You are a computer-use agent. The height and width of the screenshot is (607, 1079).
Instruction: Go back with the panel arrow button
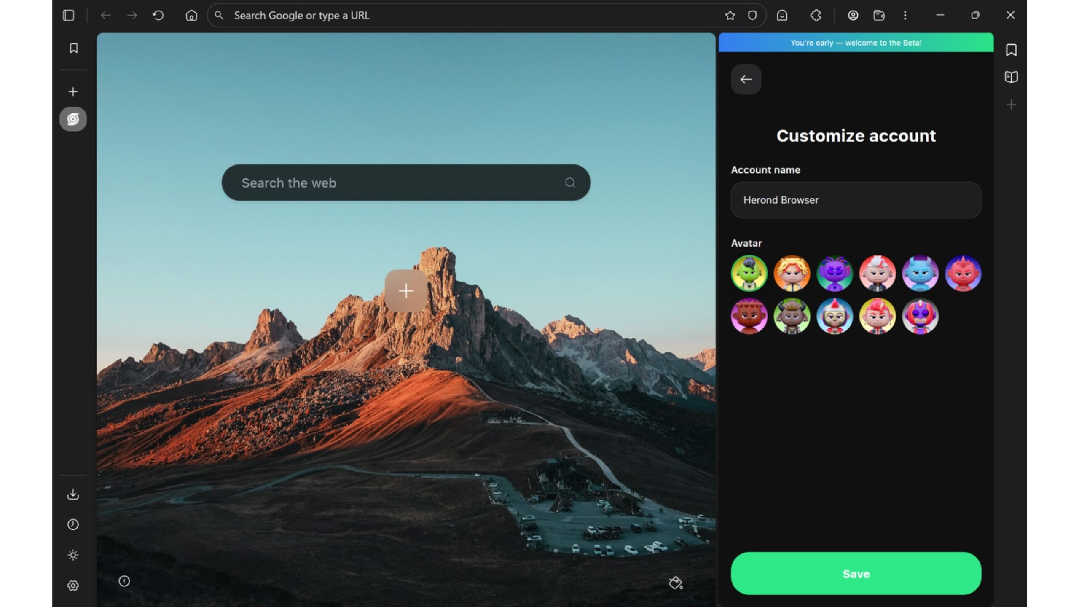(x=746, y=79)
